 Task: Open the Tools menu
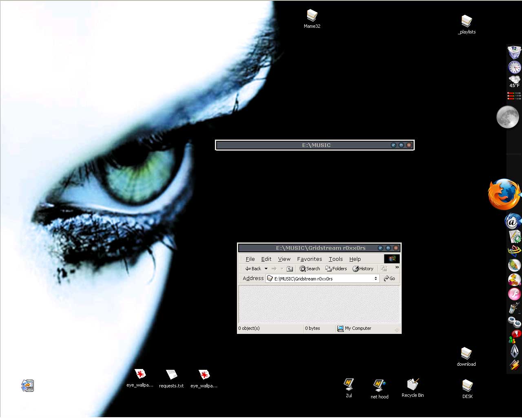pos(336,259)
